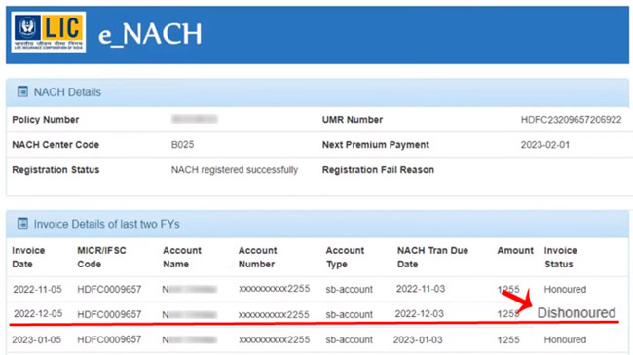Screen dimensions: 633x355
Task: Click due date 2022-11-03
Action: click(421, 289)
